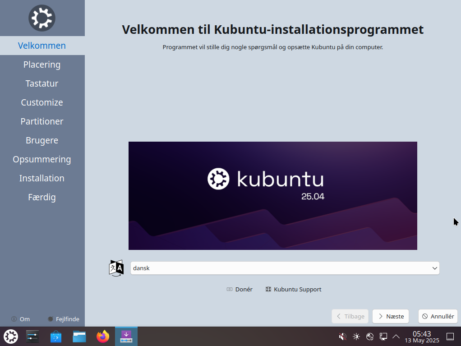The width and height of the screenshot is (461, 346).
Task: Select the Brugere step in sidebar
Action: [x=42, y=140]
